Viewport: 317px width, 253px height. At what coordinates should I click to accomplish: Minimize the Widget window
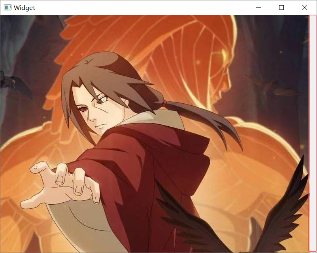click(x=259, y=8)
